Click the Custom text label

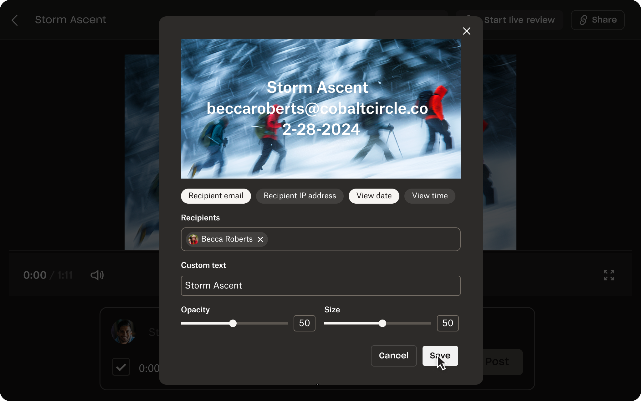[x=203, y=265]
